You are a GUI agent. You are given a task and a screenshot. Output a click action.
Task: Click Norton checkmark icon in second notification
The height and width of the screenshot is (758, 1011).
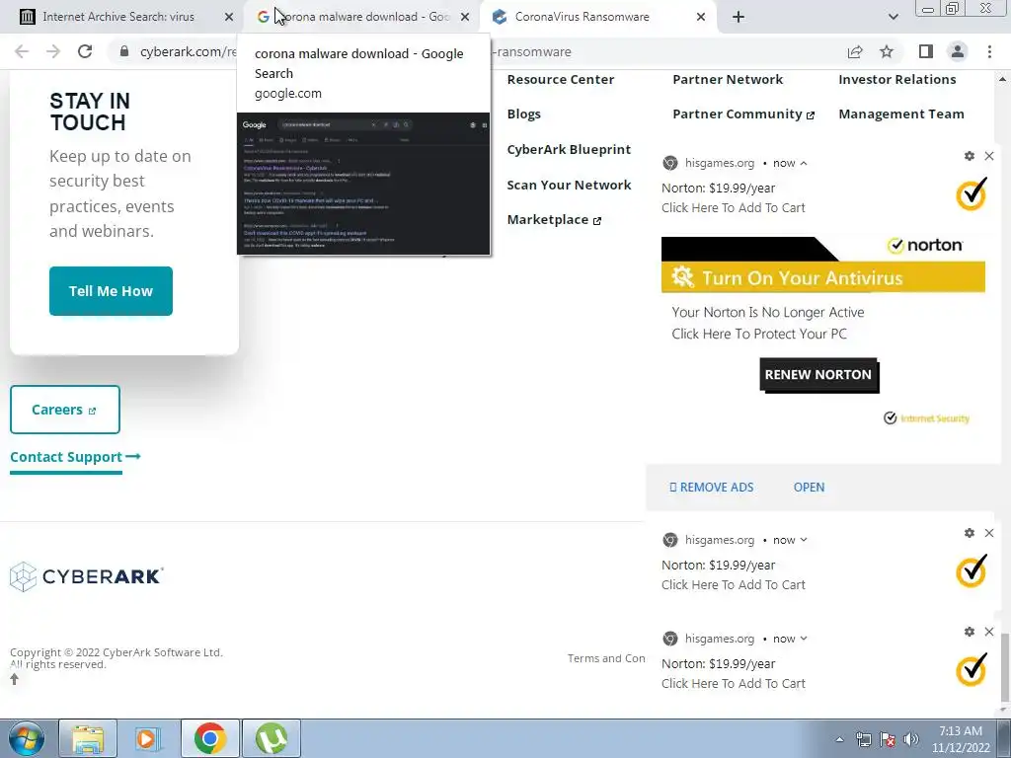pos(972,571)
